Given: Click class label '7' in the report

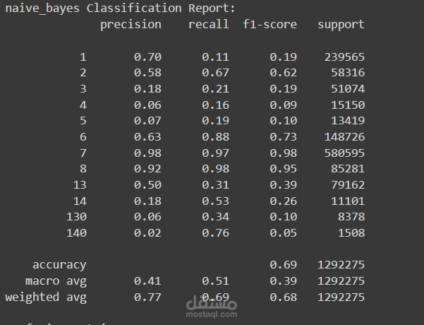Looking at the screenshot, I should point(83,153).
